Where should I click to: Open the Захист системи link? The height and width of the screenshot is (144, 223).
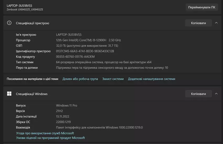[113, 79]
